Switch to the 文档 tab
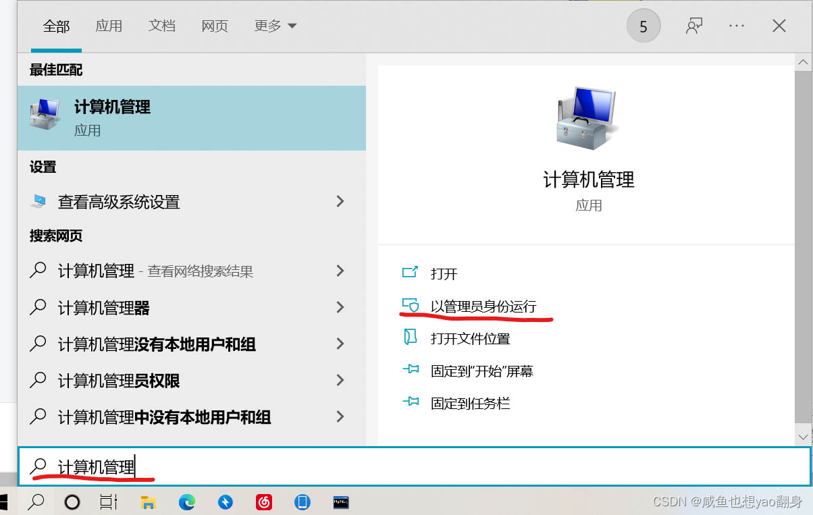The width and height of the screenshot is (813, 515). [162, 26]
